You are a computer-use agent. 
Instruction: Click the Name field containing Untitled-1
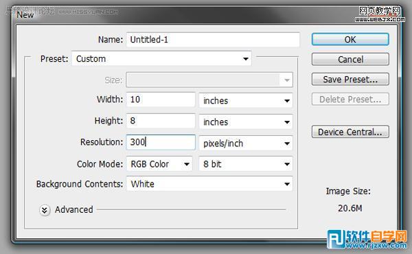coord(213,40)
